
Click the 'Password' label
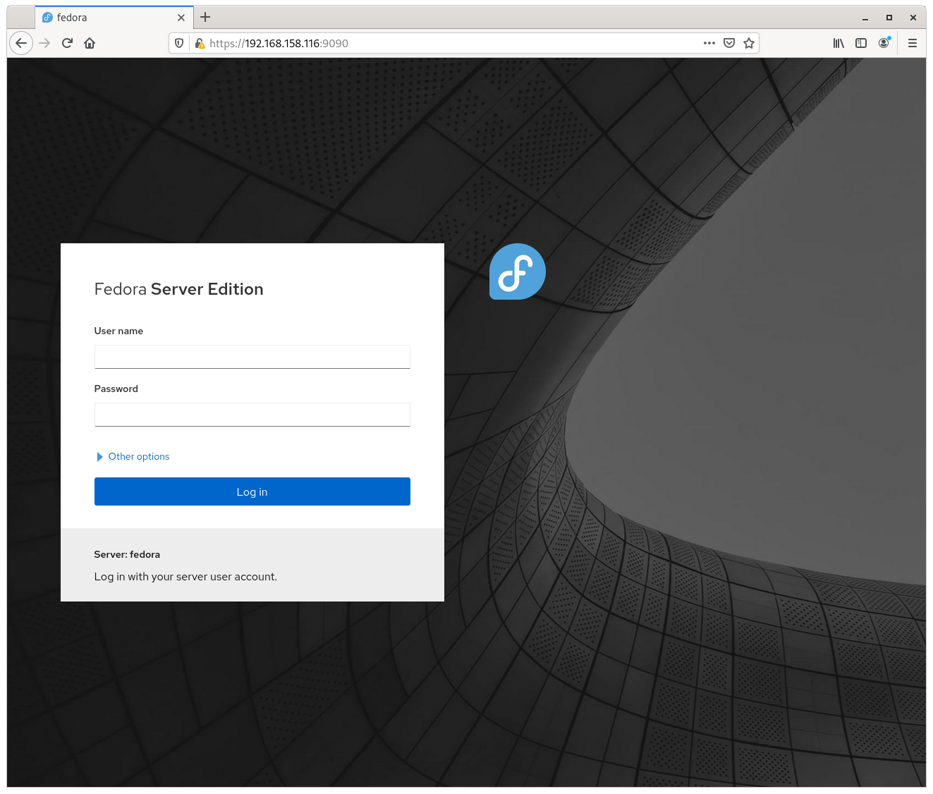(116, 389)
